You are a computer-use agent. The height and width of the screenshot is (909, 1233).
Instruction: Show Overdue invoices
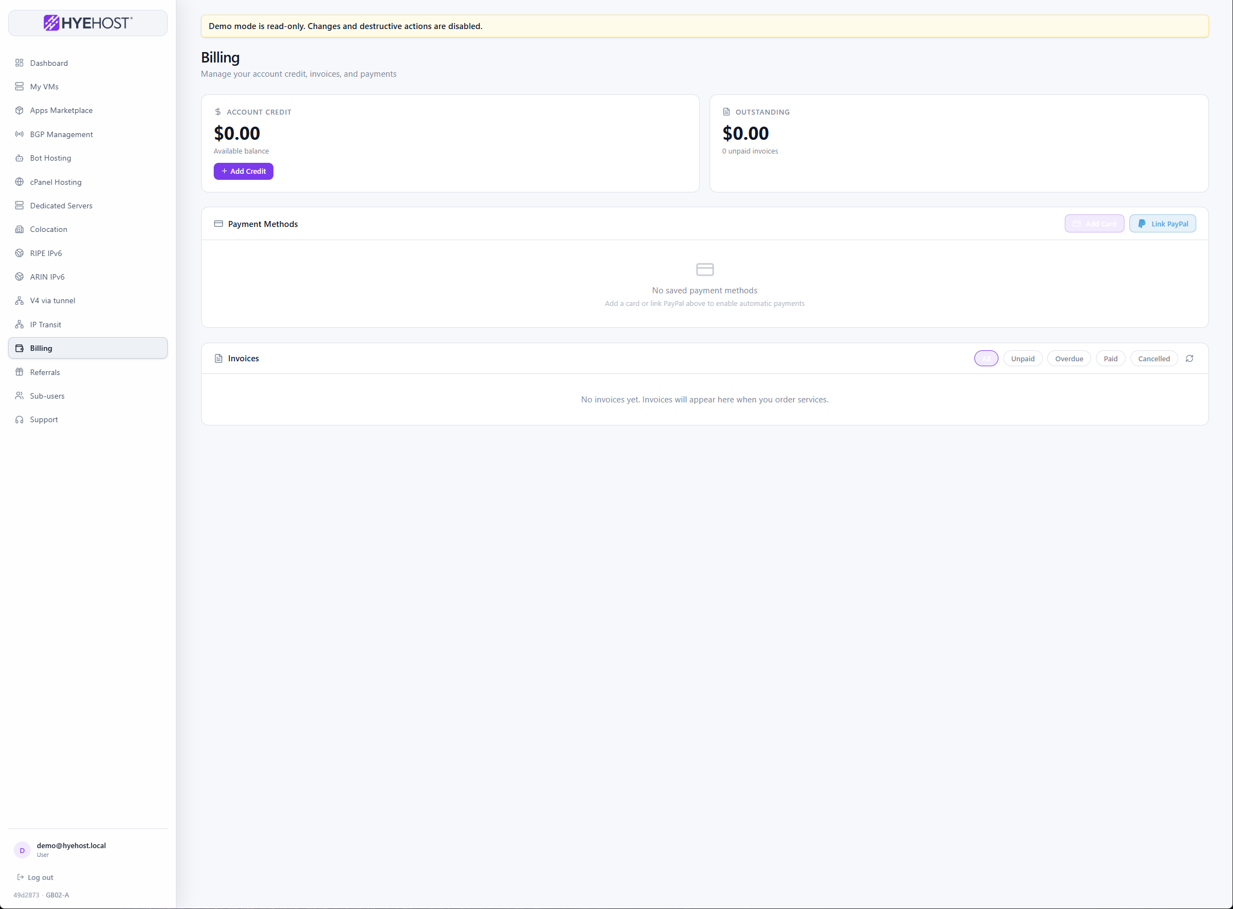pos(1069,359)
